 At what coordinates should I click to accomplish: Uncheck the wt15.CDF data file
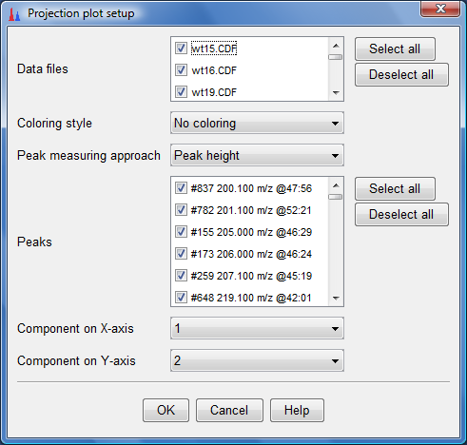[181, 48]
